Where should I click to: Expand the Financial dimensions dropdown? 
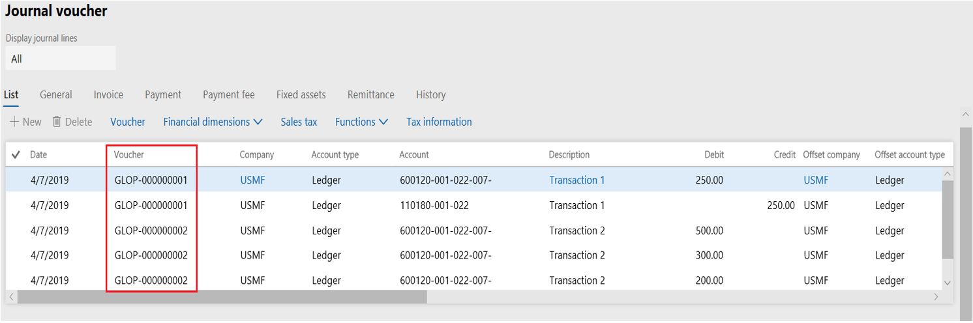(x=213, y=122)
